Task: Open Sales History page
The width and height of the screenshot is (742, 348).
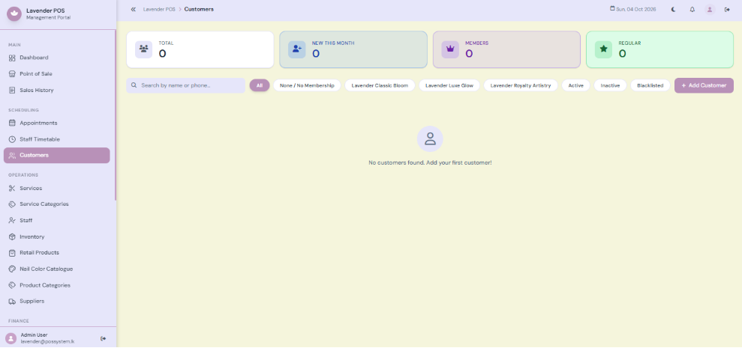Action: point(57,91)
